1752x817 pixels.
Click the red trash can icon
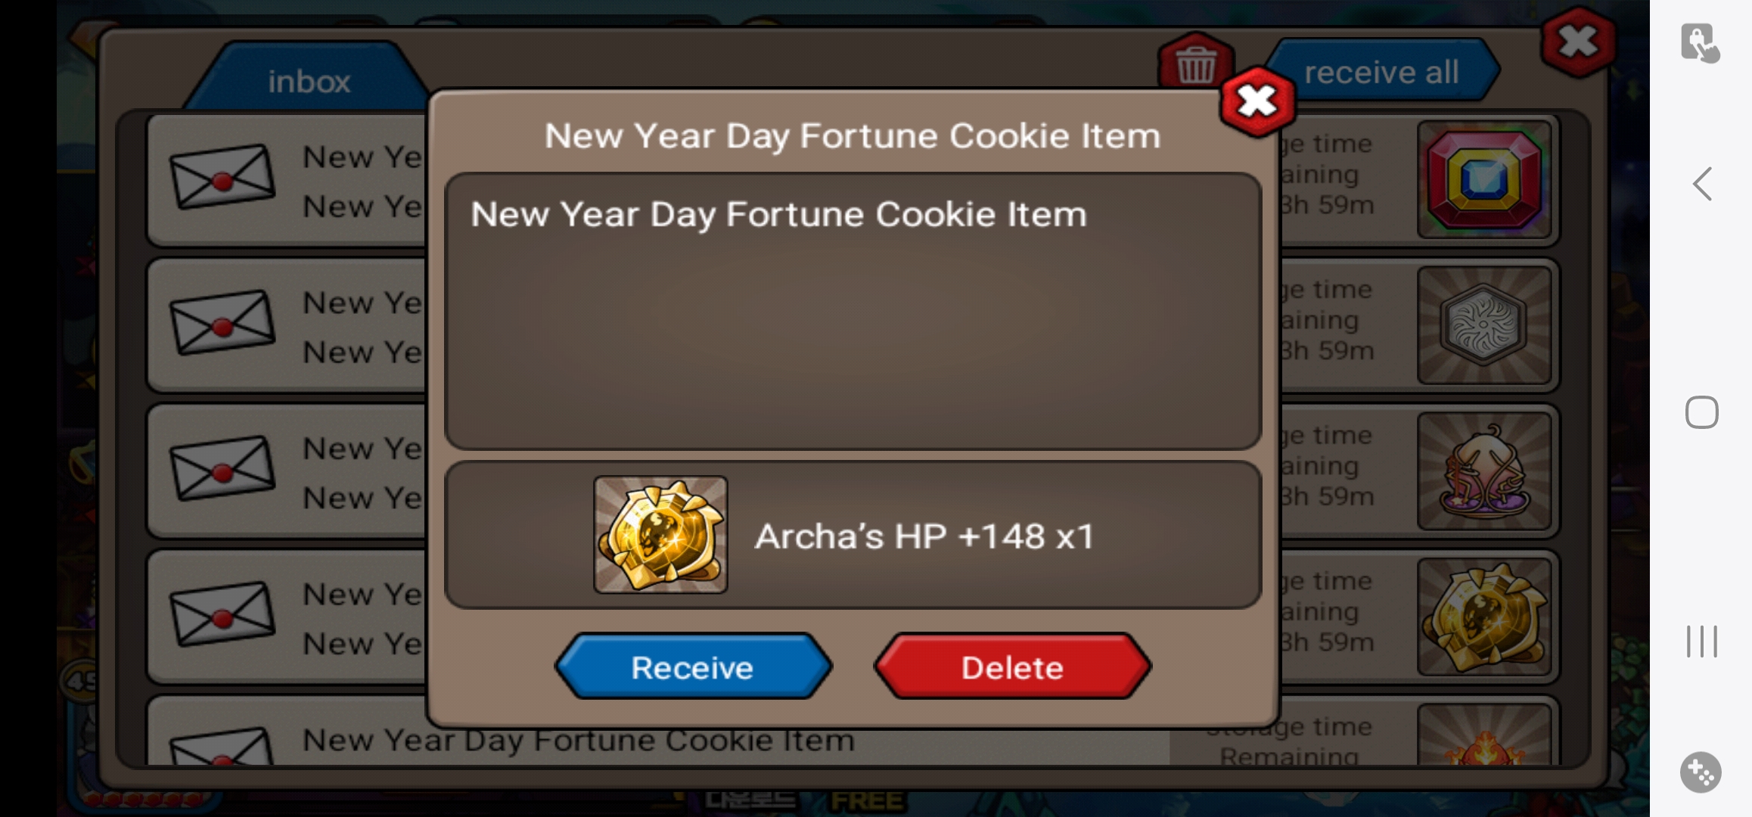pyautogui.click(x=1195, y=64)
